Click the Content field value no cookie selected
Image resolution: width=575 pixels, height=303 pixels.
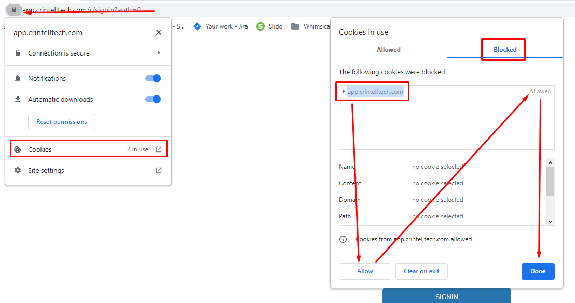pyautogui.click(x=437, y=183)
